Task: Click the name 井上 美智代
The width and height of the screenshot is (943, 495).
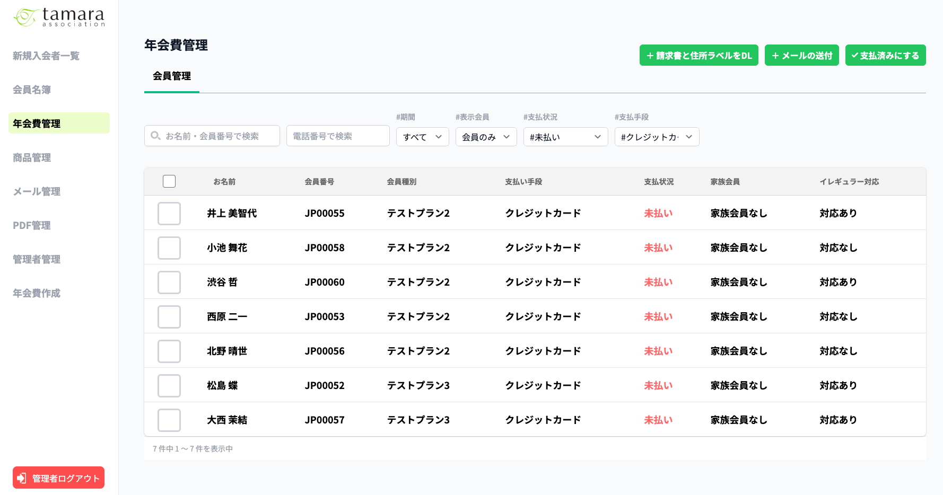Action: coord(232,213)
